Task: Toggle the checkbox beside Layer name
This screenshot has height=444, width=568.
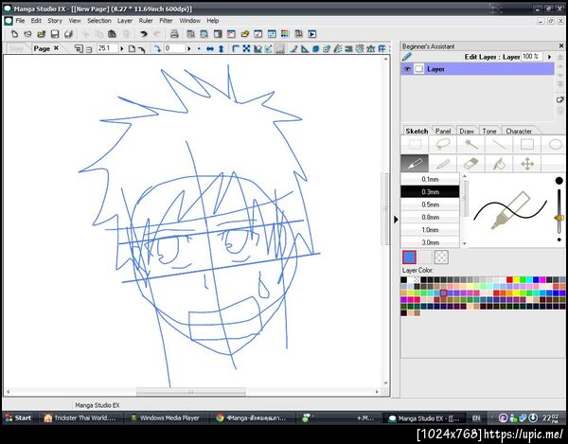Action: tap(418, 69)
